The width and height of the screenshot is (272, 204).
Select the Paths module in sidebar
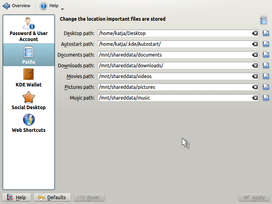coord(28,55)
